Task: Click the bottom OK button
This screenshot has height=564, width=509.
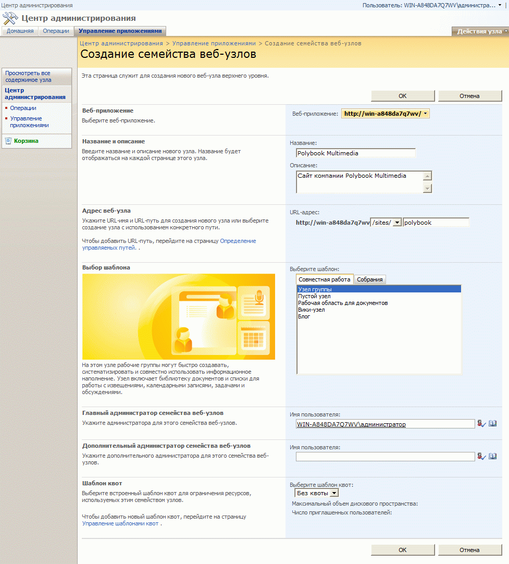Action: tap(403, 550)
